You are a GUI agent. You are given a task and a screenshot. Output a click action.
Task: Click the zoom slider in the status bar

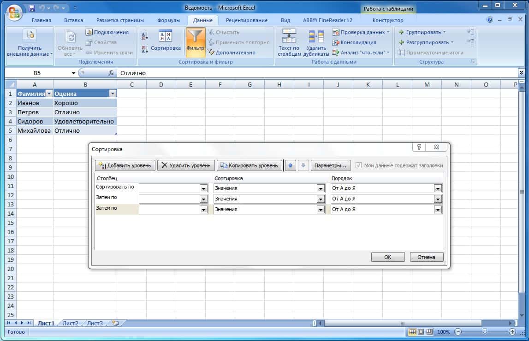(x=484, y=332)
